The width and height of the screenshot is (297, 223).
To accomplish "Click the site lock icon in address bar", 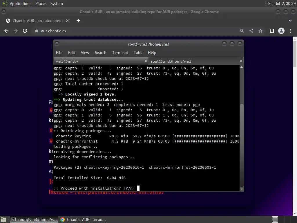I will (x=36, y=31).
